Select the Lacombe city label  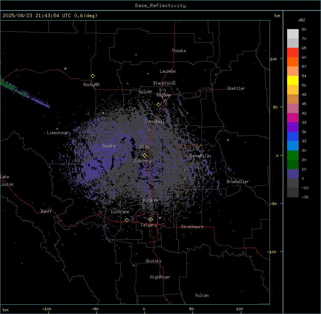[x=168, y=71]
